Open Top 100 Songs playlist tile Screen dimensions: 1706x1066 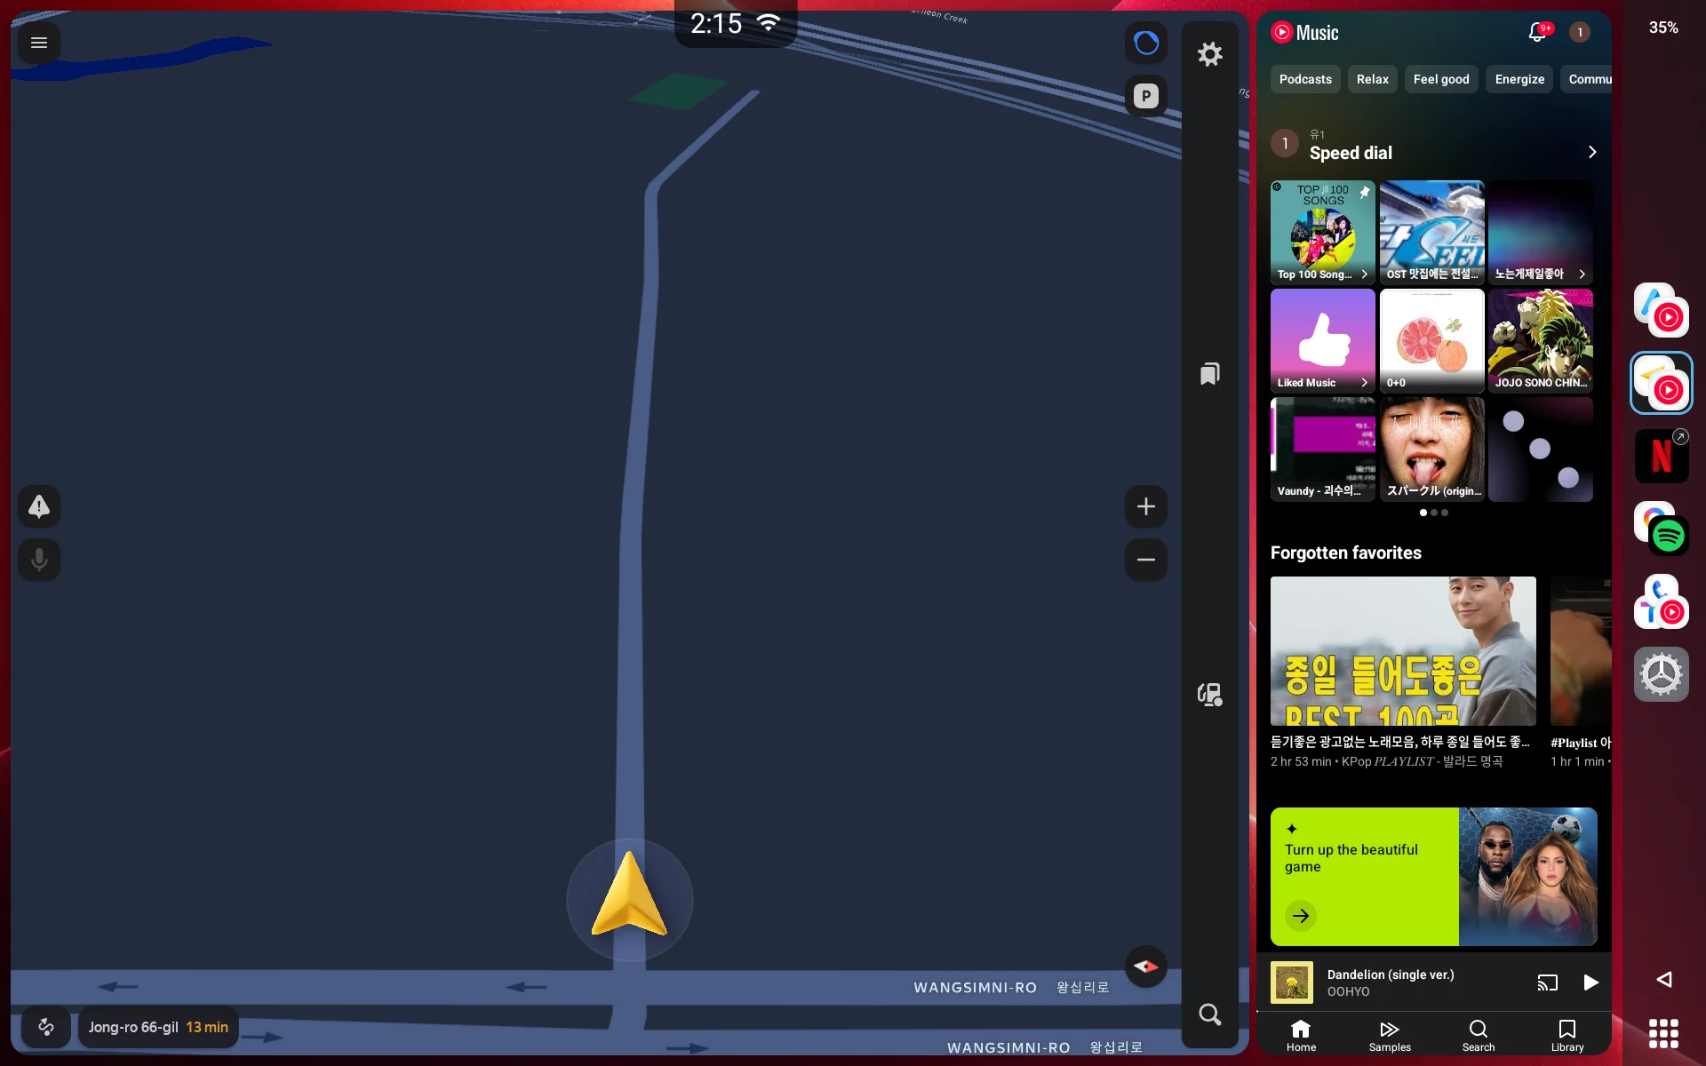coord(1322,232)
